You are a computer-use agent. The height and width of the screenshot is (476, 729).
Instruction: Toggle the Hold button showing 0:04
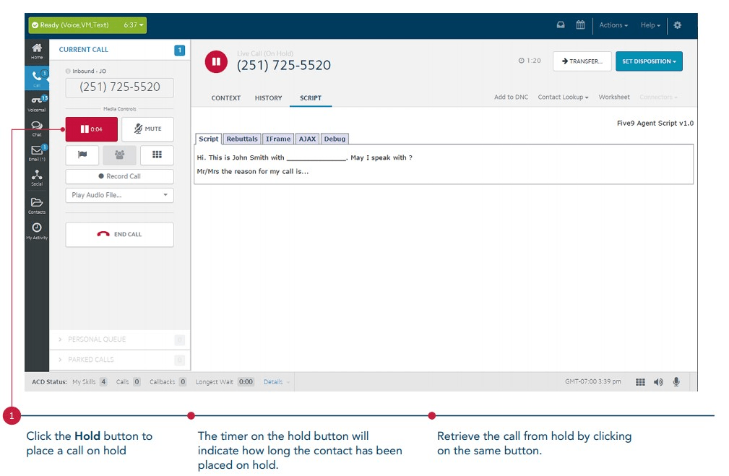pyautogui.click(x=91, y=129)
